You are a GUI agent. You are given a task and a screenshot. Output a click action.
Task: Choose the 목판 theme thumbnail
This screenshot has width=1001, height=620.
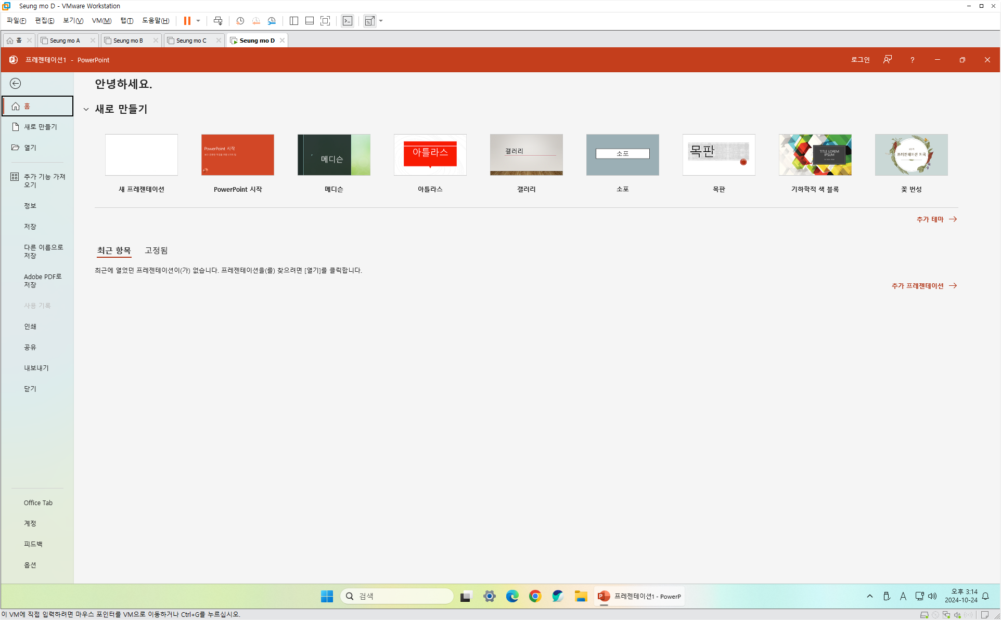pos(719,155)
